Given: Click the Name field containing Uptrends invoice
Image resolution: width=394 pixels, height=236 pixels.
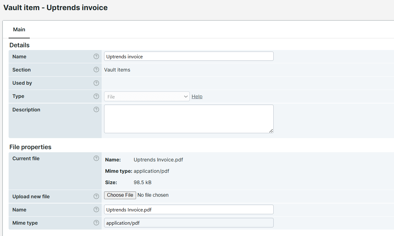Looking at the screenshot, I should (x=189, y=56).
